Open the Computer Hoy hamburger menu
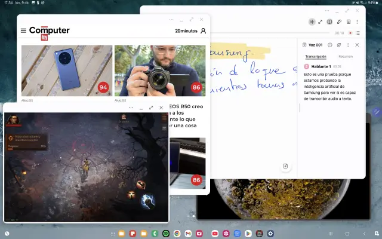382x239 pixels. [23, 30]
